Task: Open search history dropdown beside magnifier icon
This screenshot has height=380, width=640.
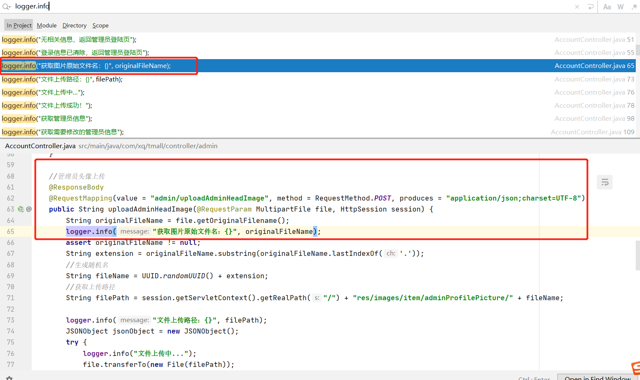Action: click(6, 6)
